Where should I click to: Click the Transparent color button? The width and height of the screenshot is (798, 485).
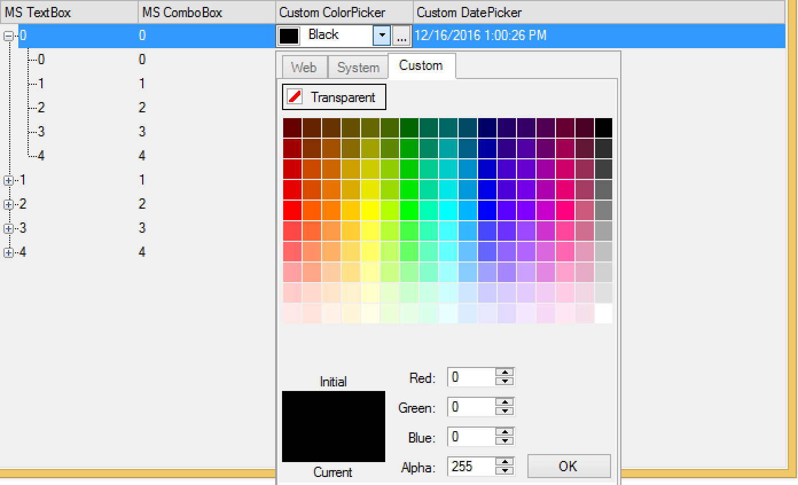click(x=334, y=97)
